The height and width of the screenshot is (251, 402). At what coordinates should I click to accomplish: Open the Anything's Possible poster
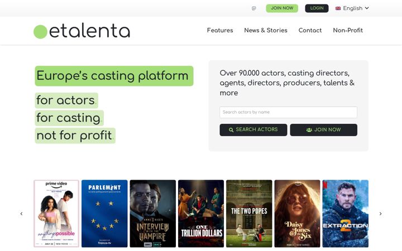pyautogui.click(x=56, y=214)
